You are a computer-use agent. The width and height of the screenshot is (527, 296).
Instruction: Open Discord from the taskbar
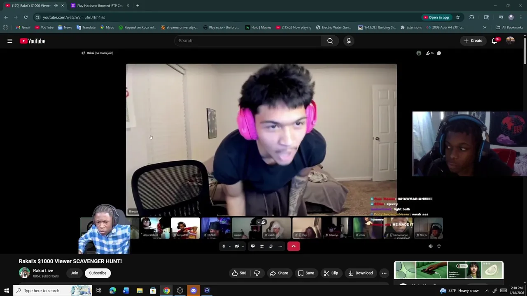coord(194,291)
